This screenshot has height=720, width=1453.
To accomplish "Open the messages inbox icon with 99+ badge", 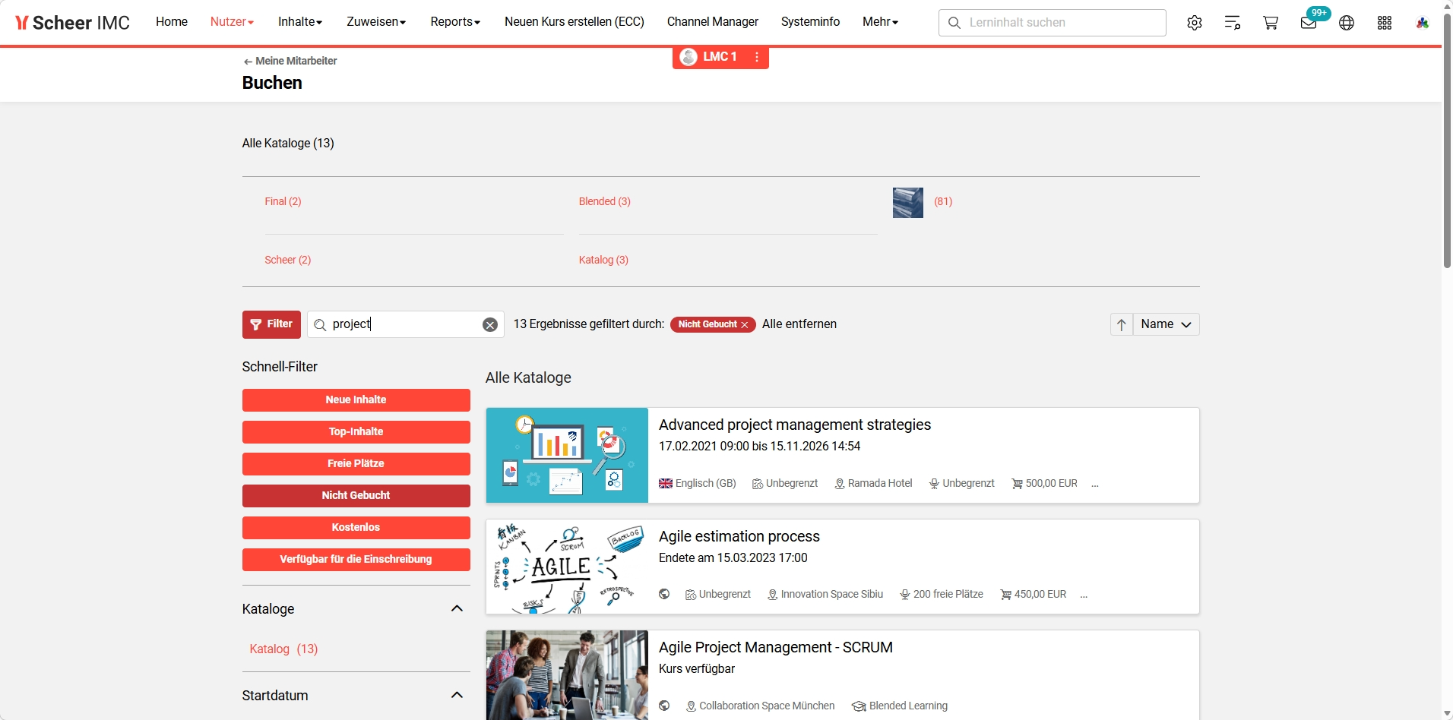I will click(1309, 23).
